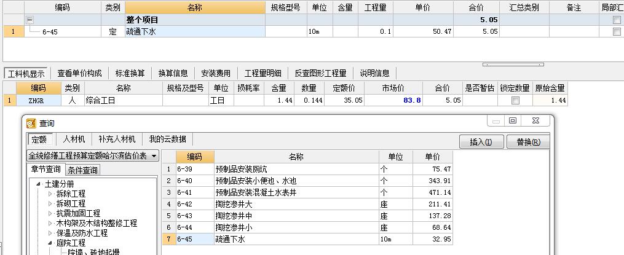
Task: Expand the 抗震加固工程 tree node
Action: click(50, 214)
